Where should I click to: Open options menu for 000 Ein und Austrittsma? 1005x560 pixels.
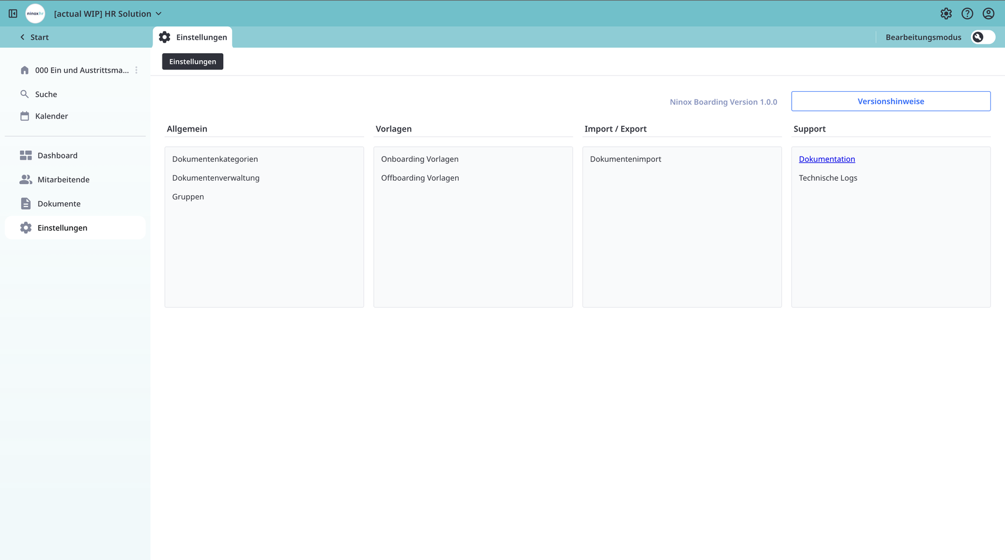coord(137,70)
